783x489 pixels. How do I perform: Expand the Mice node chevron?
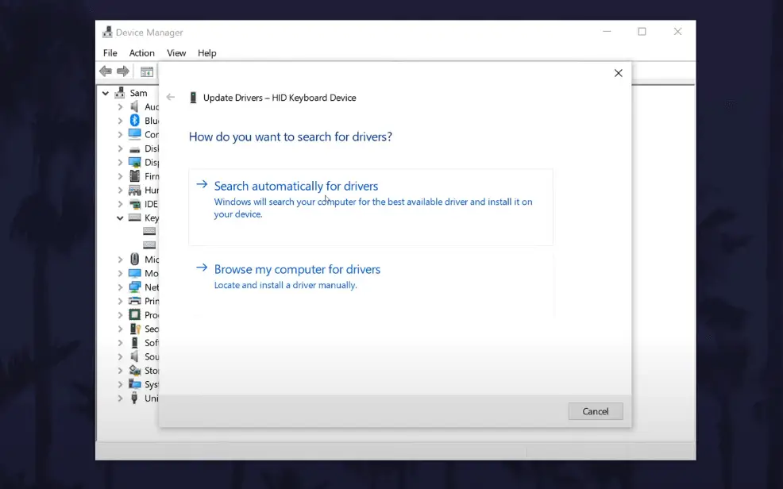[x=120, y=260]
